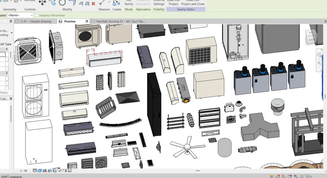Close the Preview tab
Image resolution: width=327 pixels, height=178 pixels.
(87, 21)
